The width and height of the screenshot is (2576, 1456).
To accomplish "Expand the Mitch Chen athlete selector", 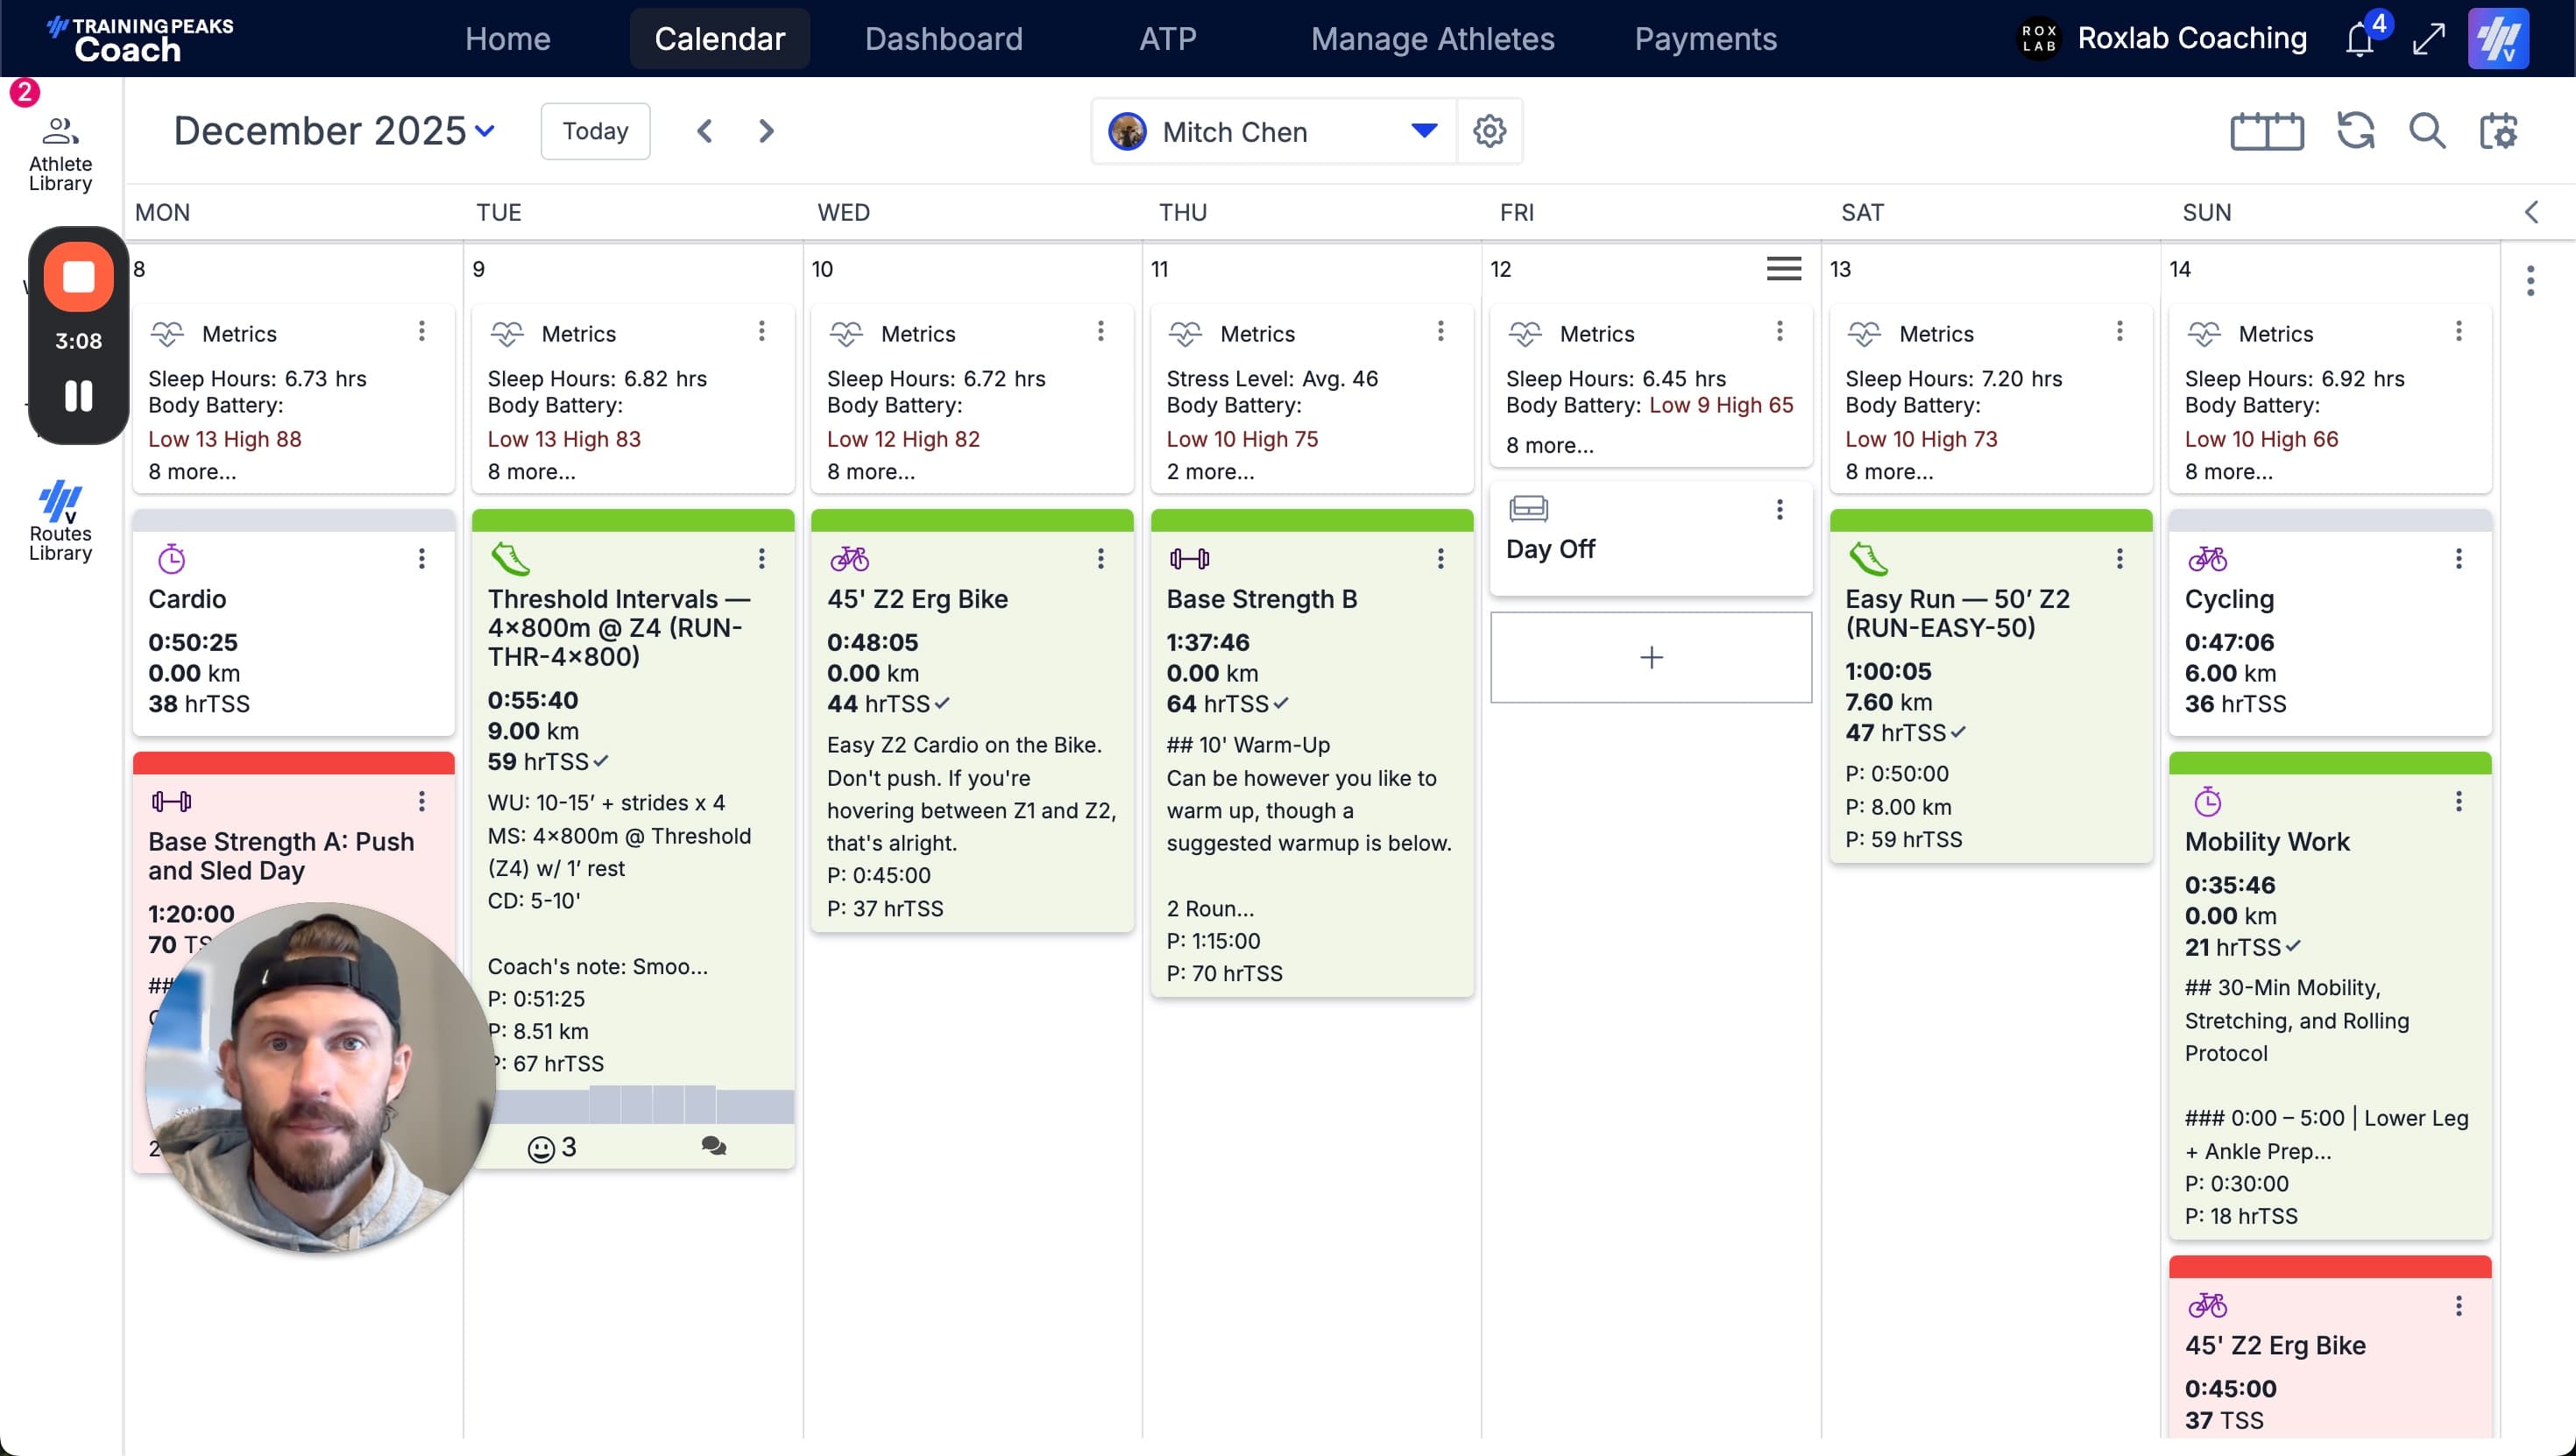I will (x=1422, y=131).
